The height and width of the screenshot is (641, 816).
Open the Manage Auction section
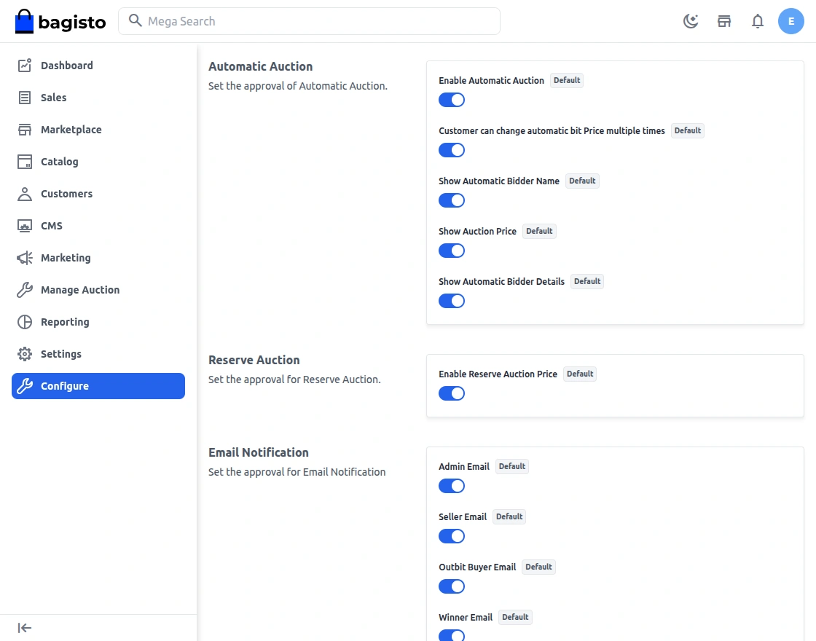[80, 290]
